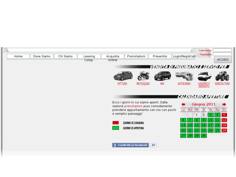Open the Prenotazioni menu tab
Image resolution: width=236 pixels, height=177 pixels.
click(136, 56)
